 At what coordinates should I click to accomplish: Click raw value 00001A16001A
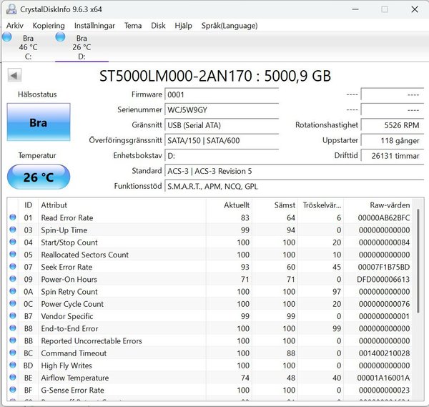pos(383,378)
